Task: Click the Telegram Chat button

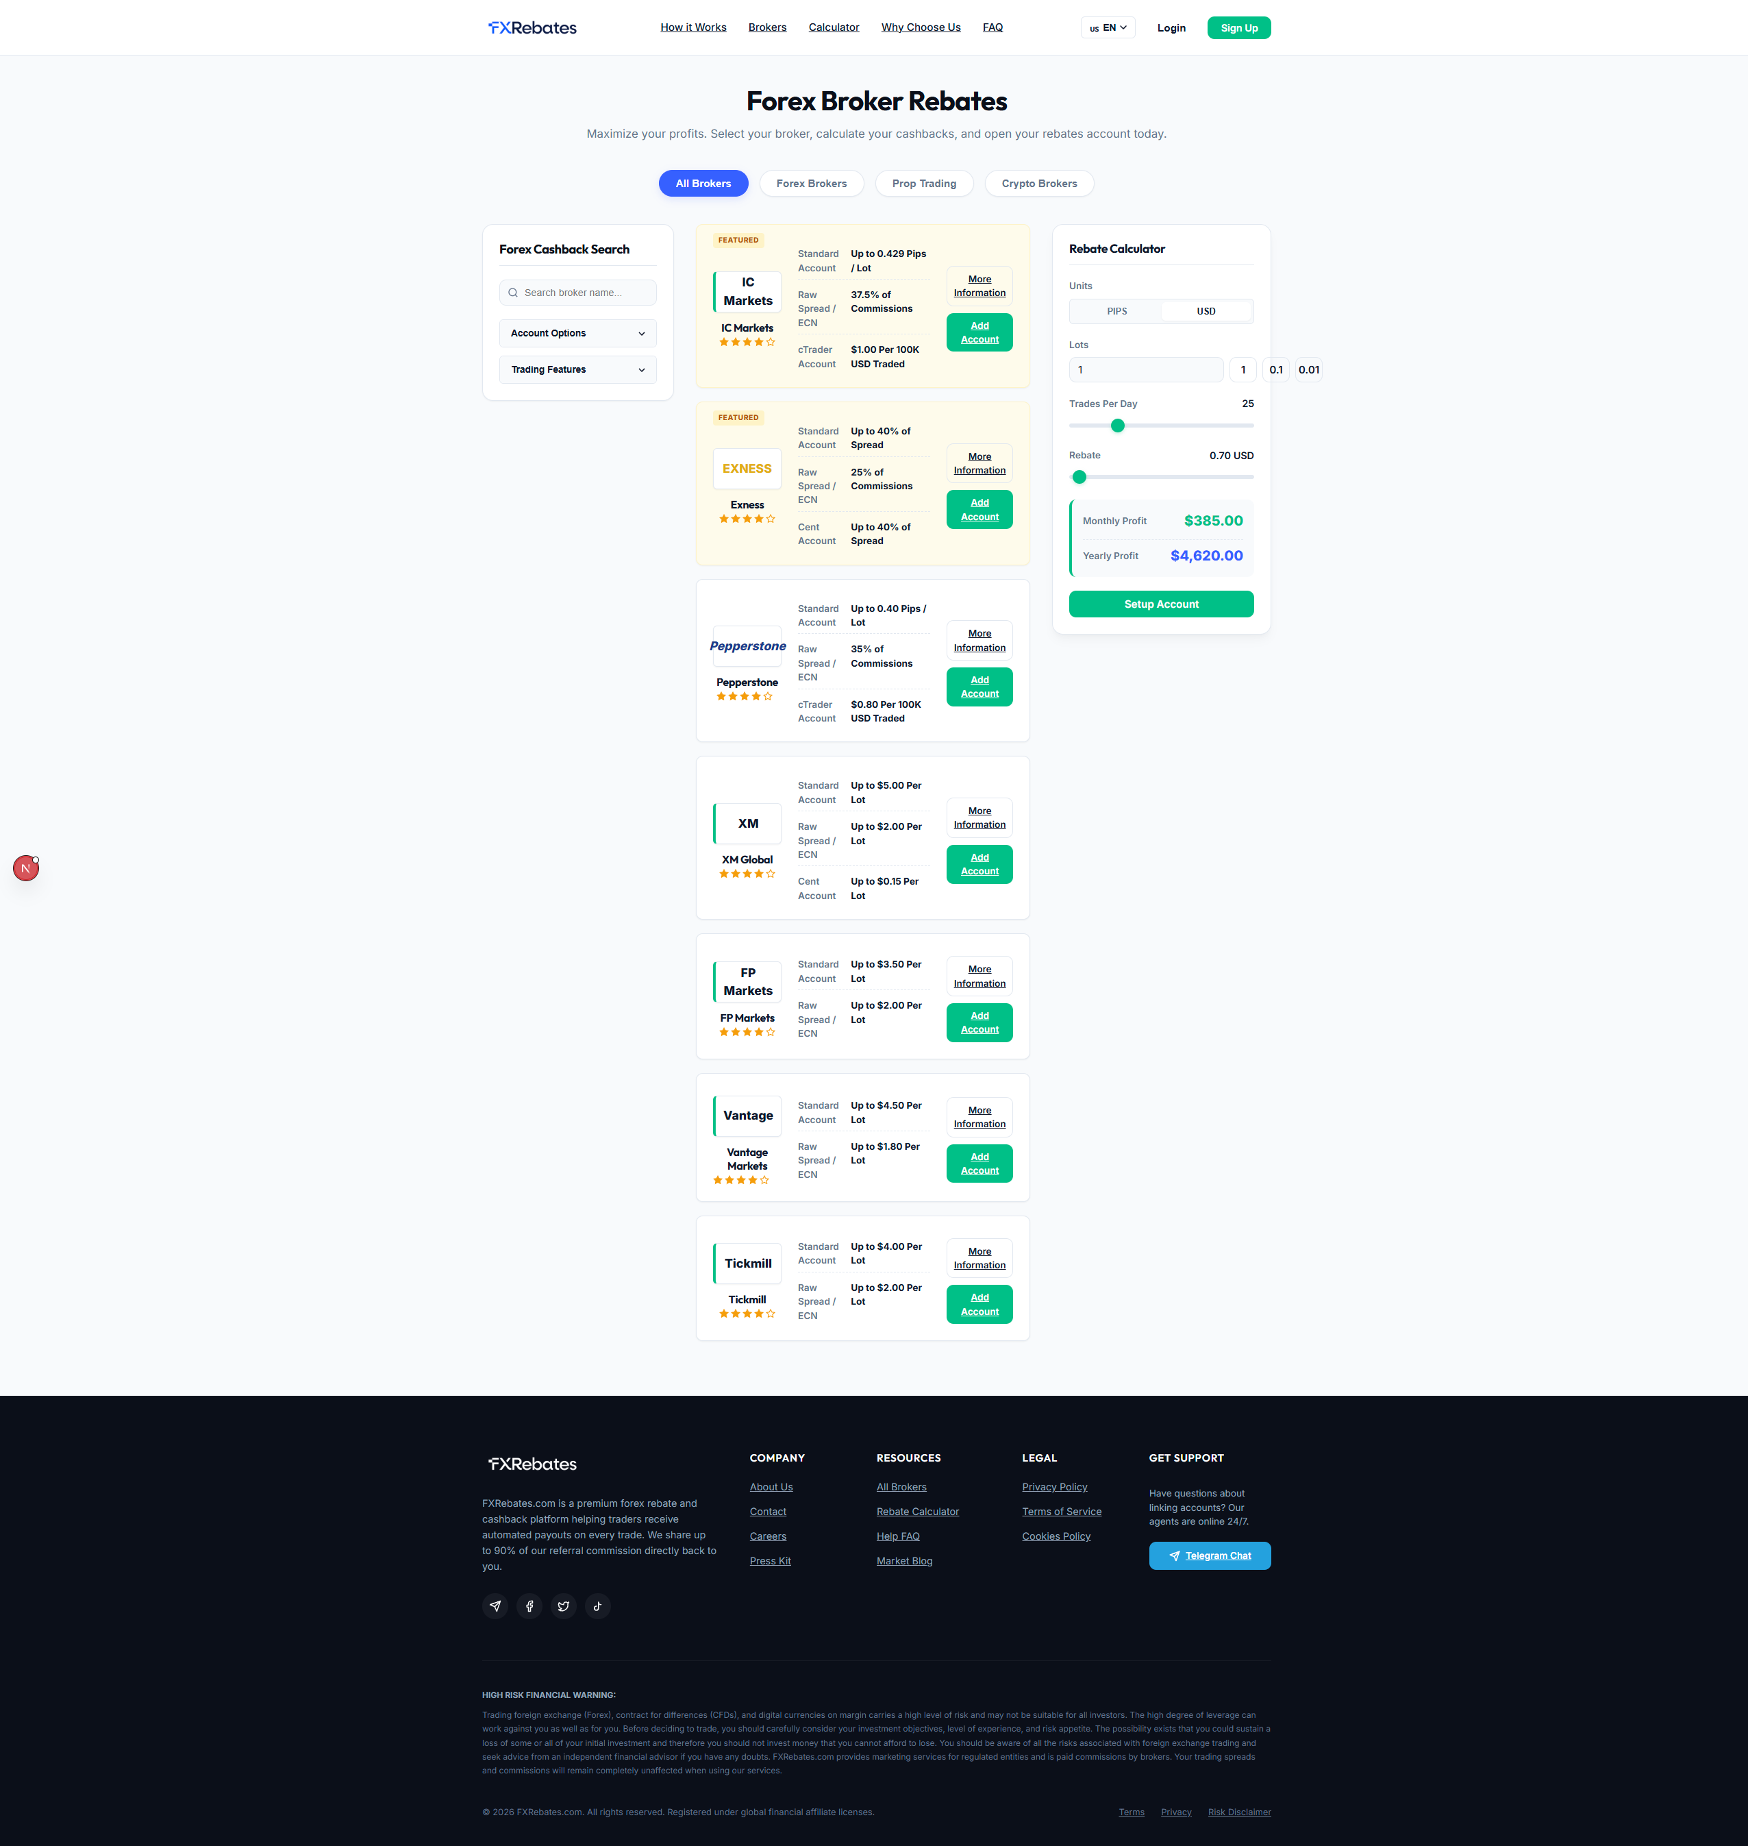Action: tap(1210, 1556)
